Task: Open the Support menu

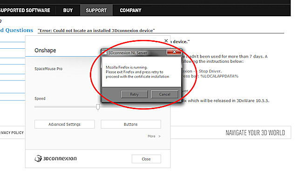Action: click(x=96, y=10)
